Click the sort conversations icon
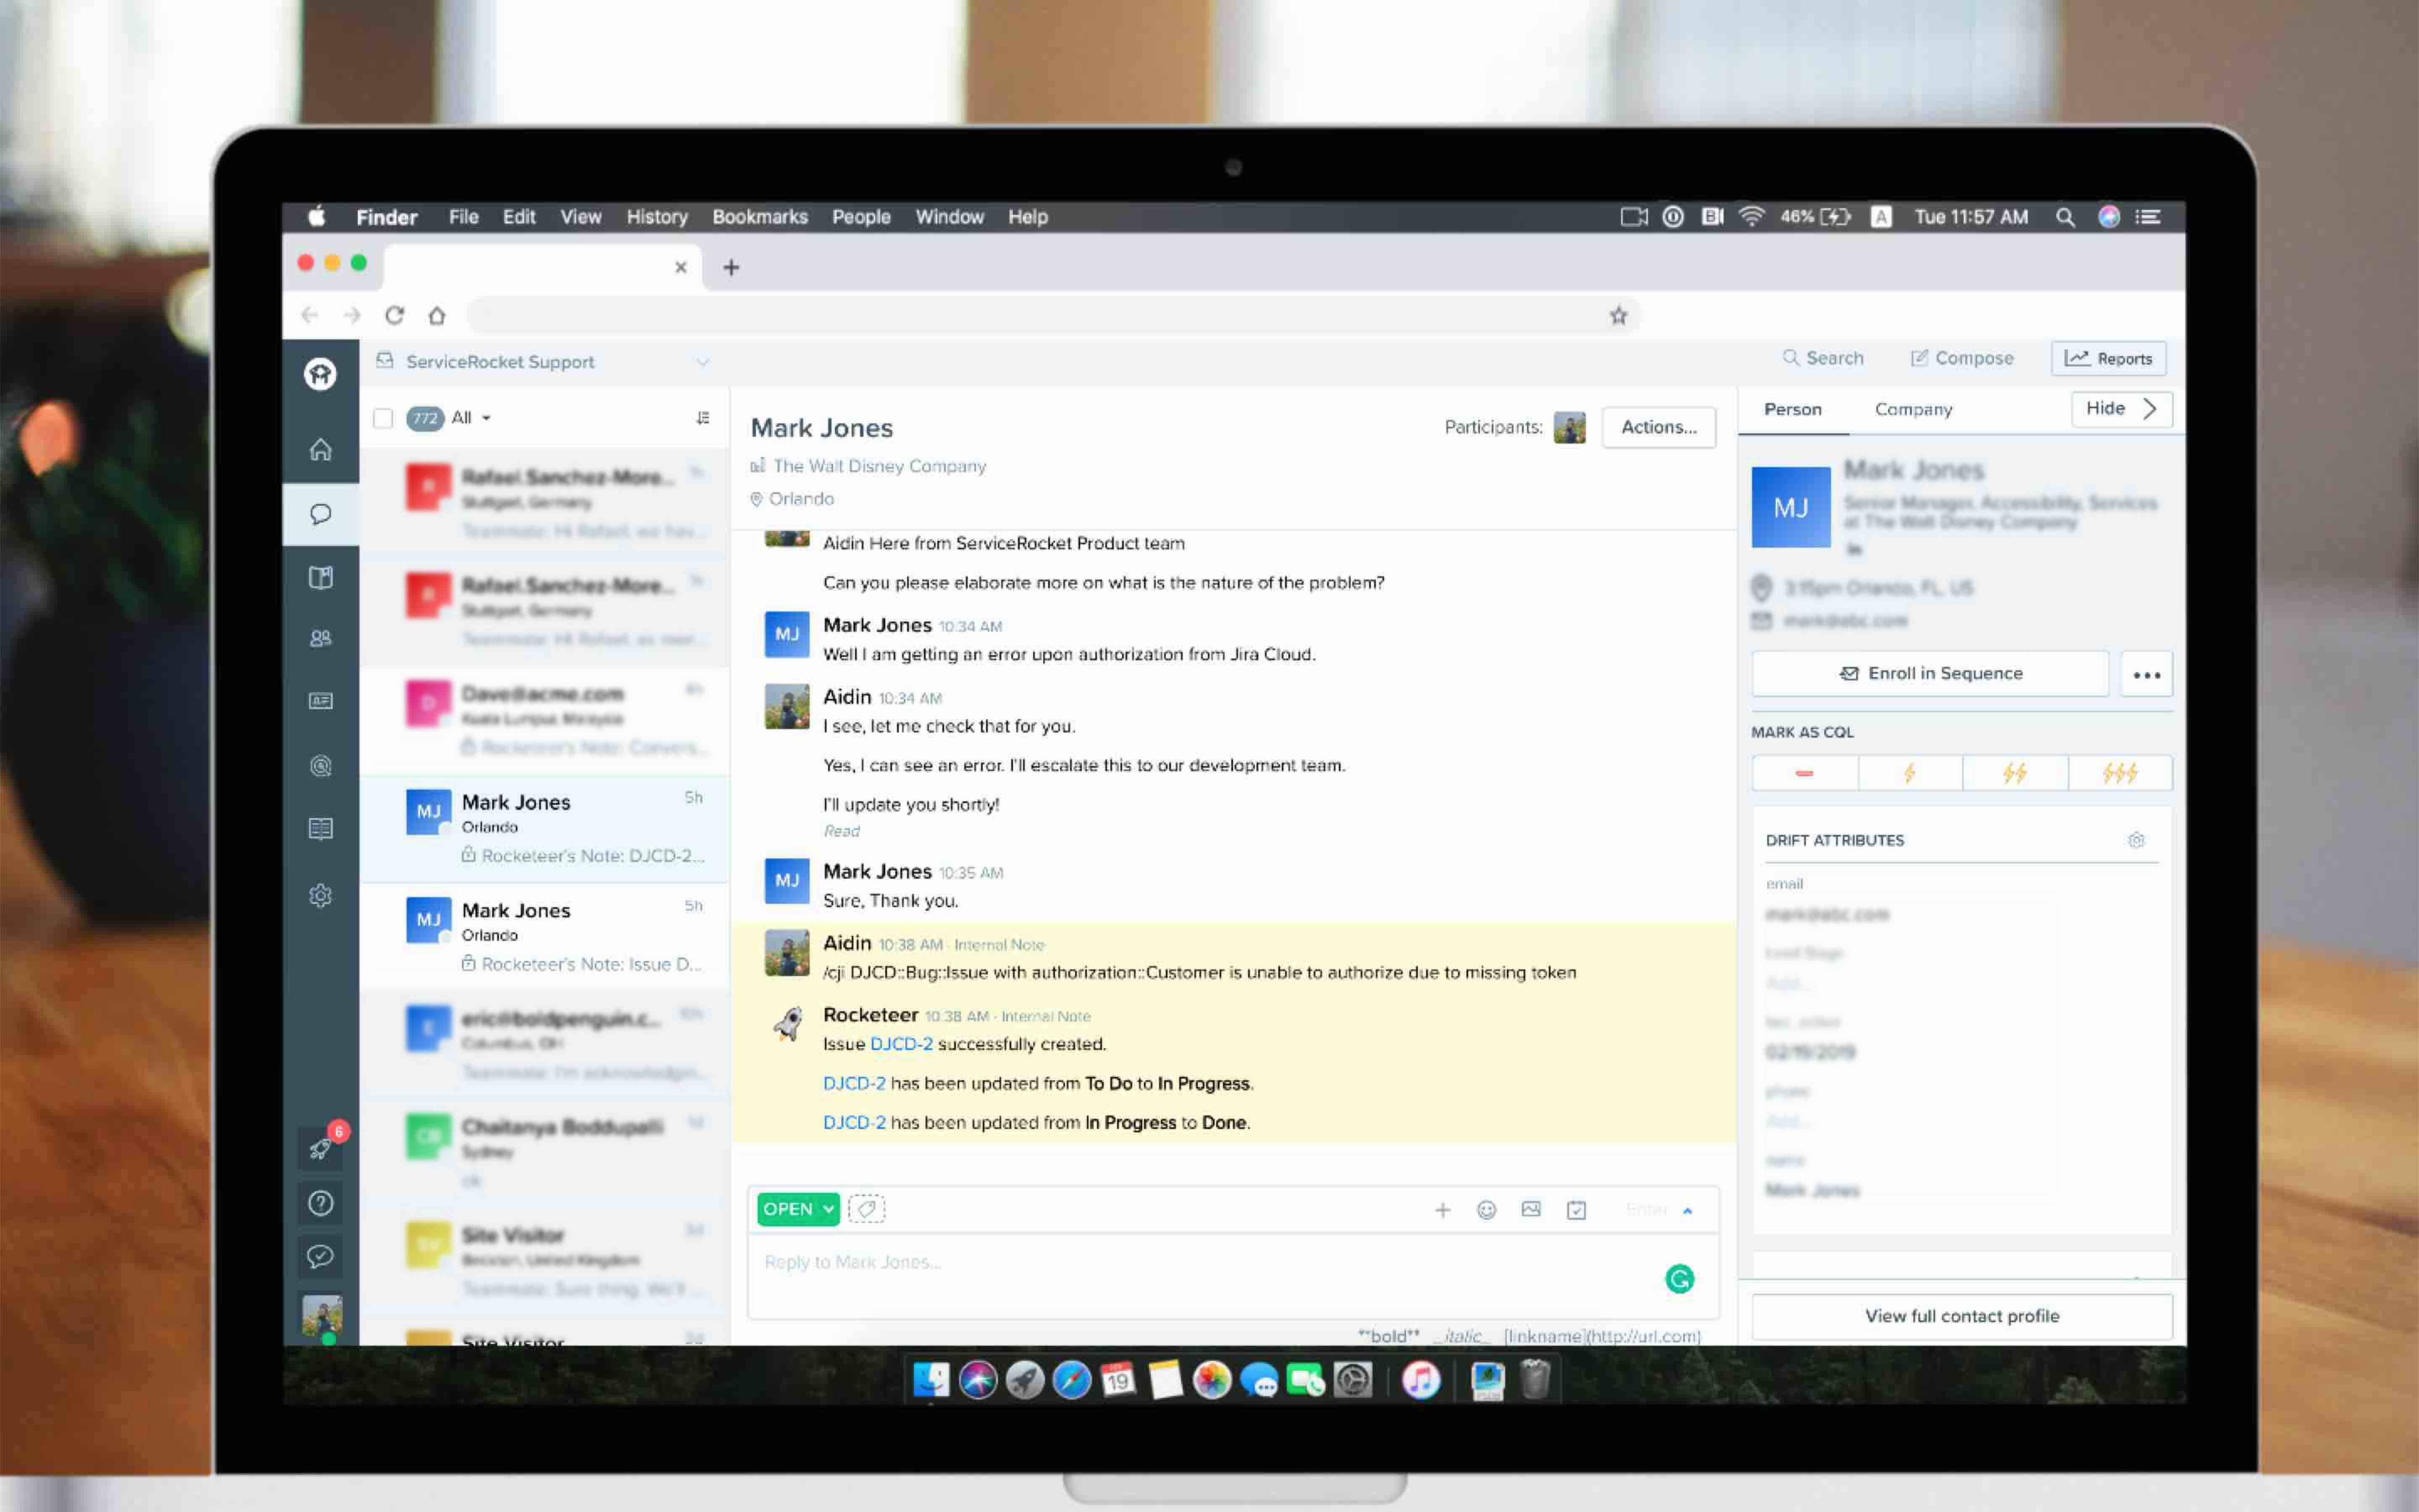The image size is (2419, 1512). click(x=703, y=418)
